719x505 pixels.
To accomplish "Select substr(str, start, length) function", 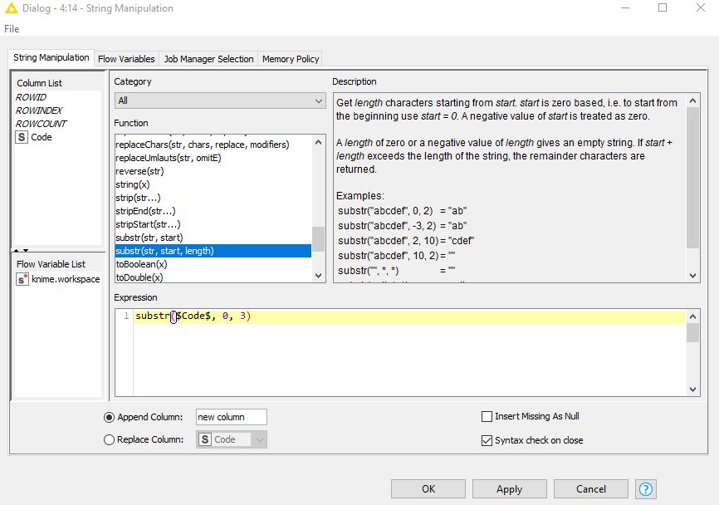I will (213, 251).
